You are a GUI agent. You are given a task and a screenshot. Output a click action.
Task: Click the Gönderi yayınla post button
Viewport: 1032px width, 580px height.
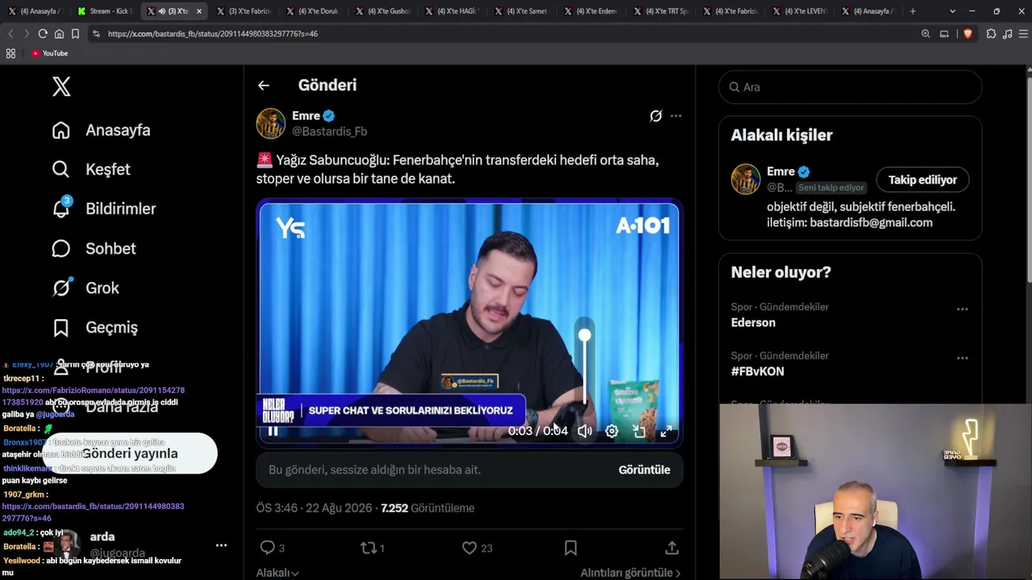130,454
